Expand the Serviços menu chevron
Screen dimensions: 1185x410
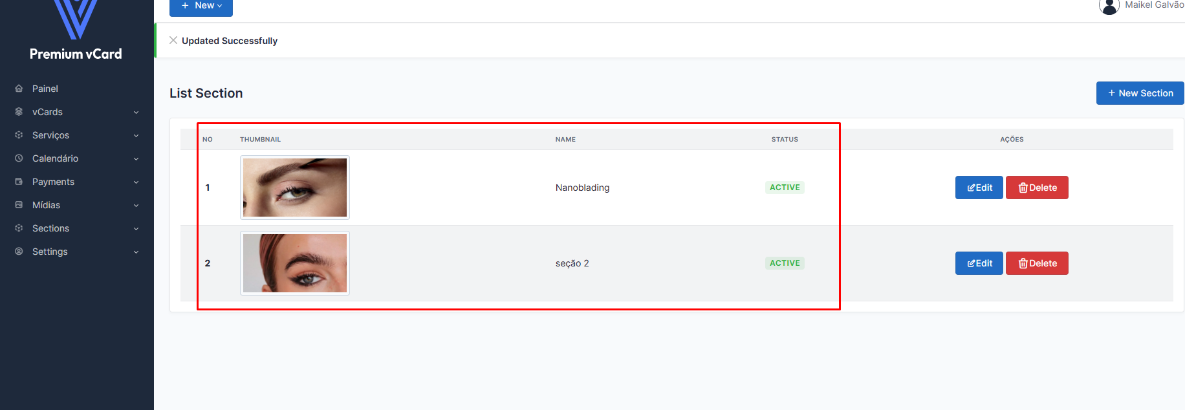point(136,136)
